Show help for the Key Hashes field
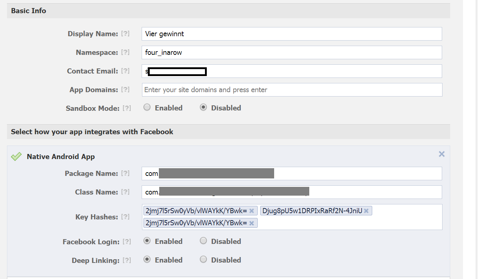 click(125, 217)
